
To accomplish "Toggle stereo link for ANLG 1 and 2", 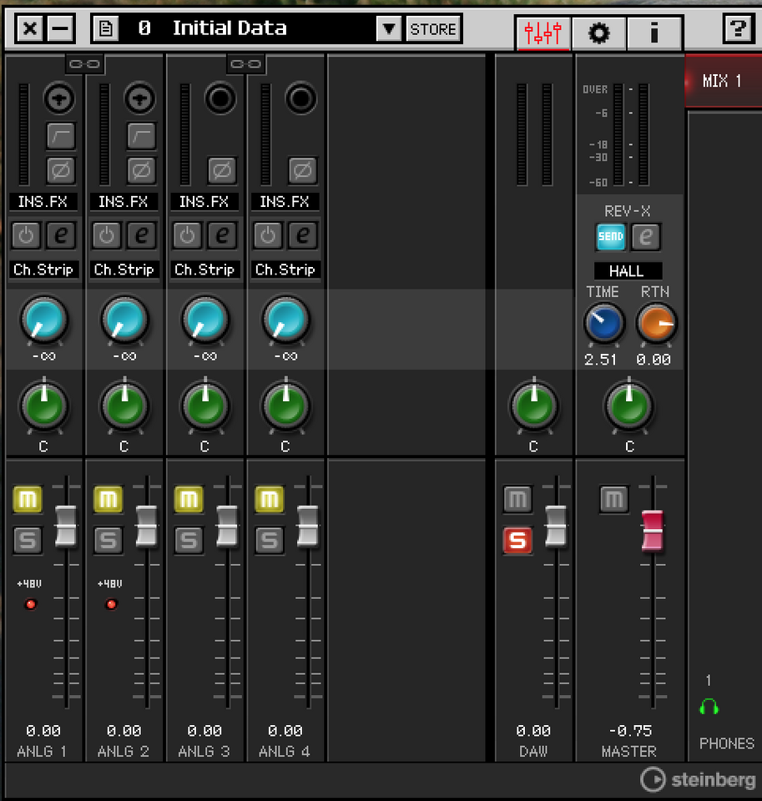I will pyautogui.click(x=85, y=64).
